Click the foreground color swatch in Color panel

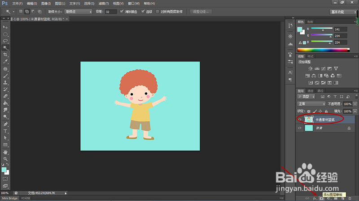coord(300,30)
